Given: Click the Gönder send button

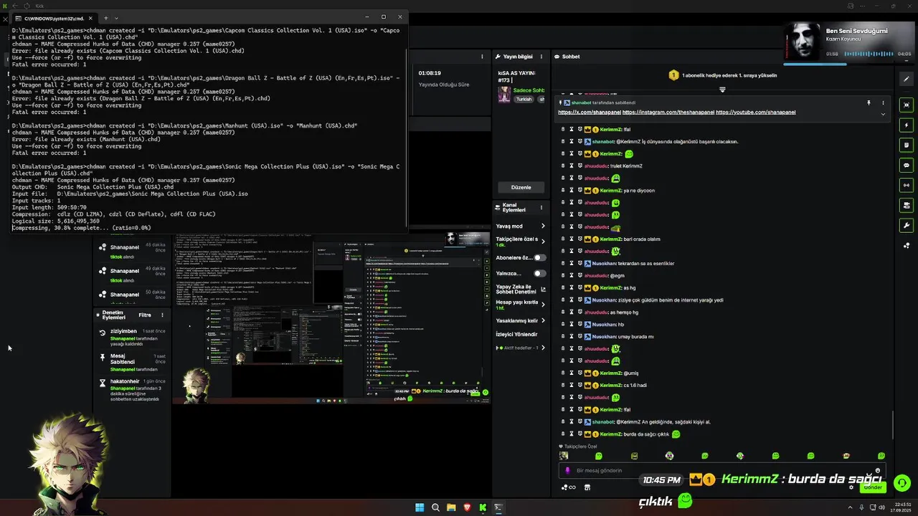Looking at the screenshot, I should 873,487.
